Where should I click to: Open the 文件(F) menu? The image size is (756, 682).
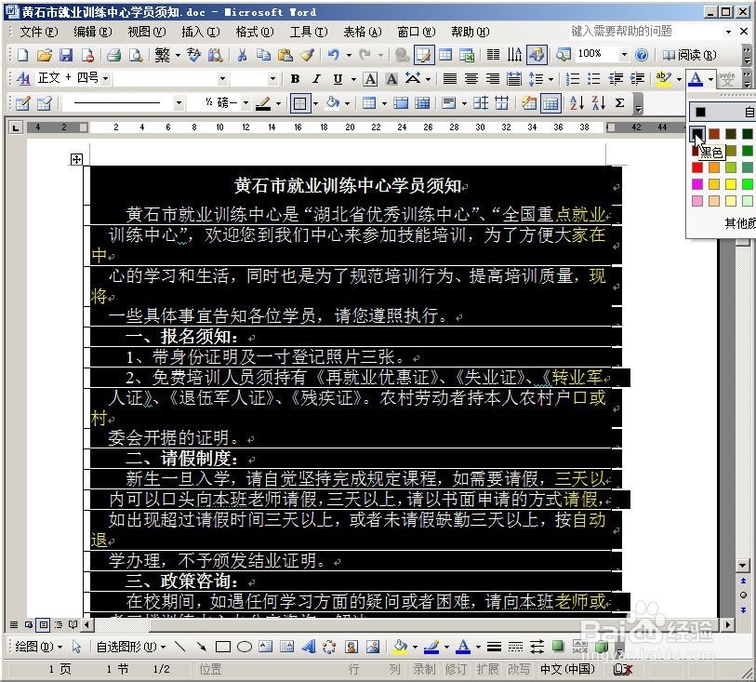click(38, 32)
